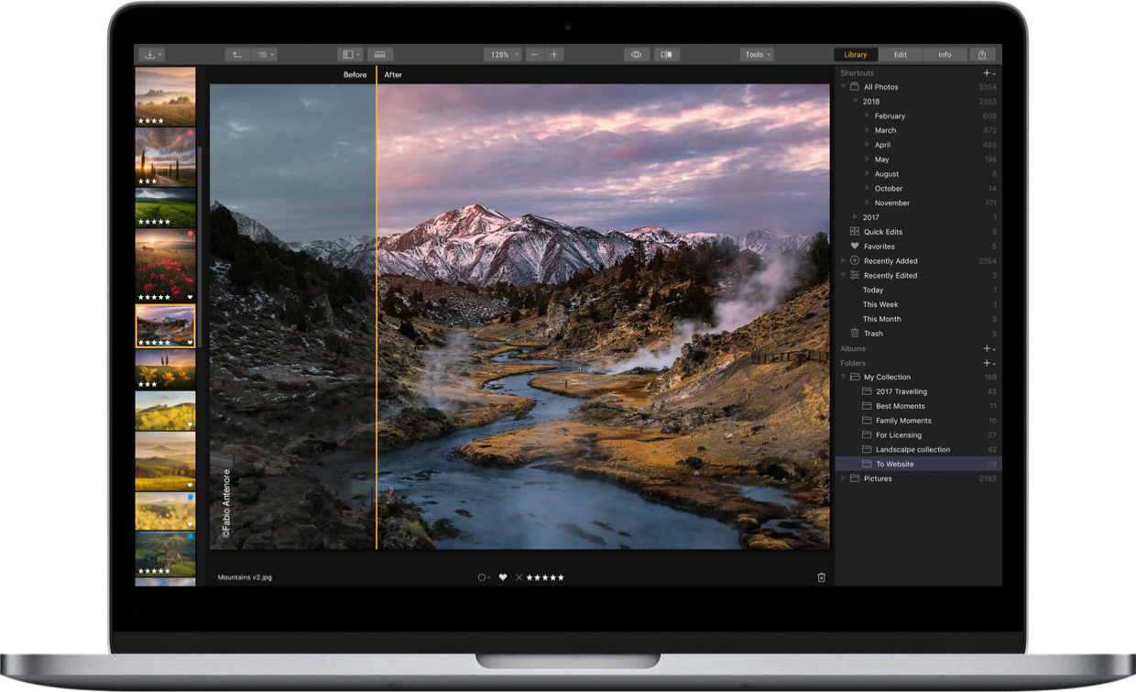Viewport: 1136px width, 692px height.
Task: Toggle the quick preview eye icon
Action: (x=637, y=55)
